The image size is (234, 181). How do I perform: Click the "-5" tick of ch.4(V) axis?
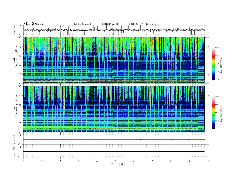20,156
